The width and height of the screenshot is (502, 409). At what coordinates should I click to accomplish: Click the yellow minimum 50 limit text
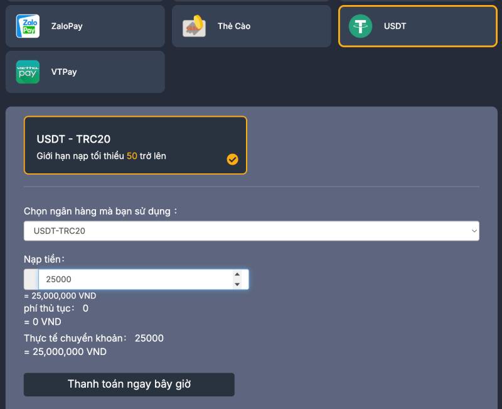click(132, 156)
